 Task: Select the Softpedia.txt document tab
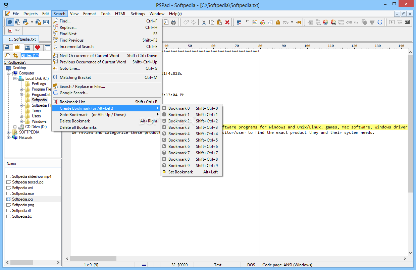point(21,39)
